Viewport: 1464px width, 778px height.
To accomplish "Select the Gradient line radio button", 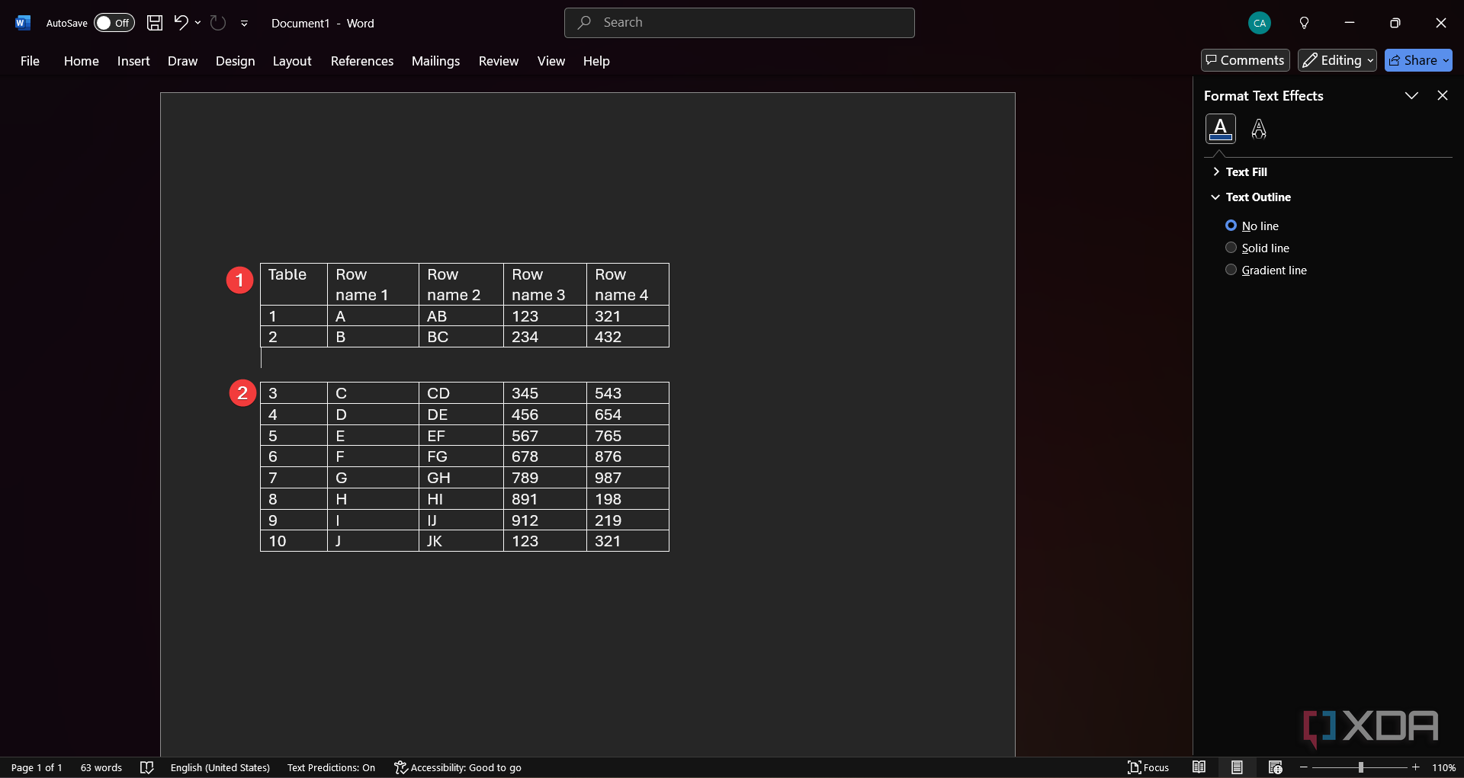I will [1231, 270].
